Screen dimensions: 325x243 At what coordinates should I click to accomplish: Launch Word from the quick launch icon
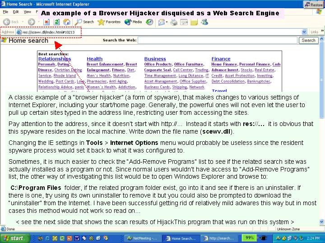point(77,238)
